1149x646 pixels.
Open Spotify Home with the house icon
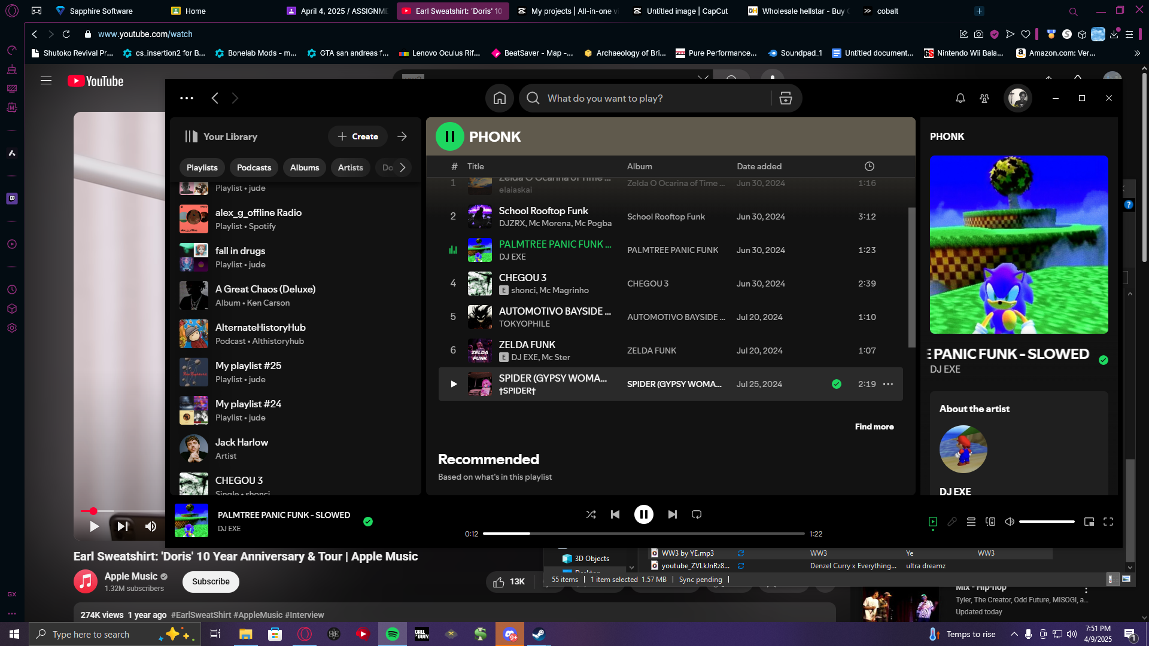pyautogui.click(x=500, y=98)
